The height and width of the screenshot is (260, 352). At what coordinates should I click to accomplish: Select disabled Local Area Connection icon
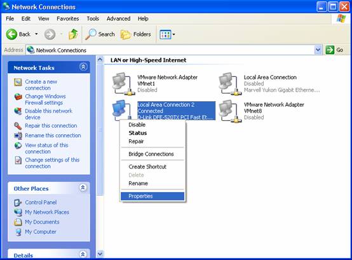point(230,84)
